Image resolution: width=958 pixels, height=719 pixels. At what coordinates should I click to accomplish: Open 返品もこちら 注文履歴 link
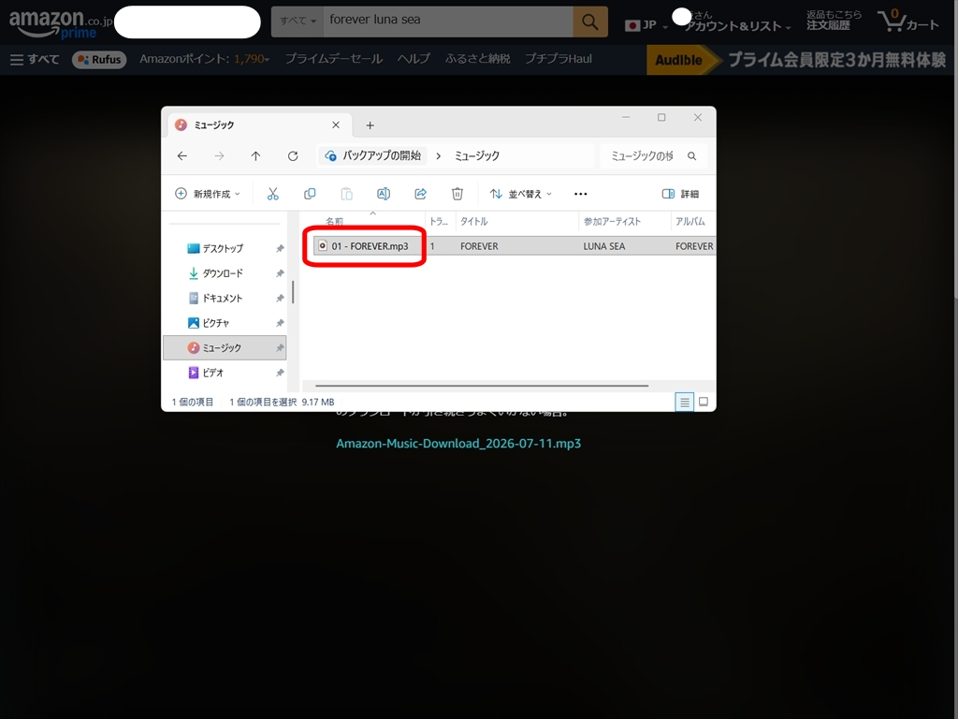(x=834, y=21)
